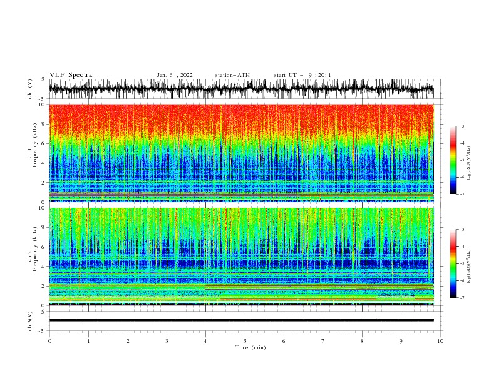Click the ch.1 "Frequency (kHz)" axis label
This screenshot has height=383, width=496.
(35, 146)
